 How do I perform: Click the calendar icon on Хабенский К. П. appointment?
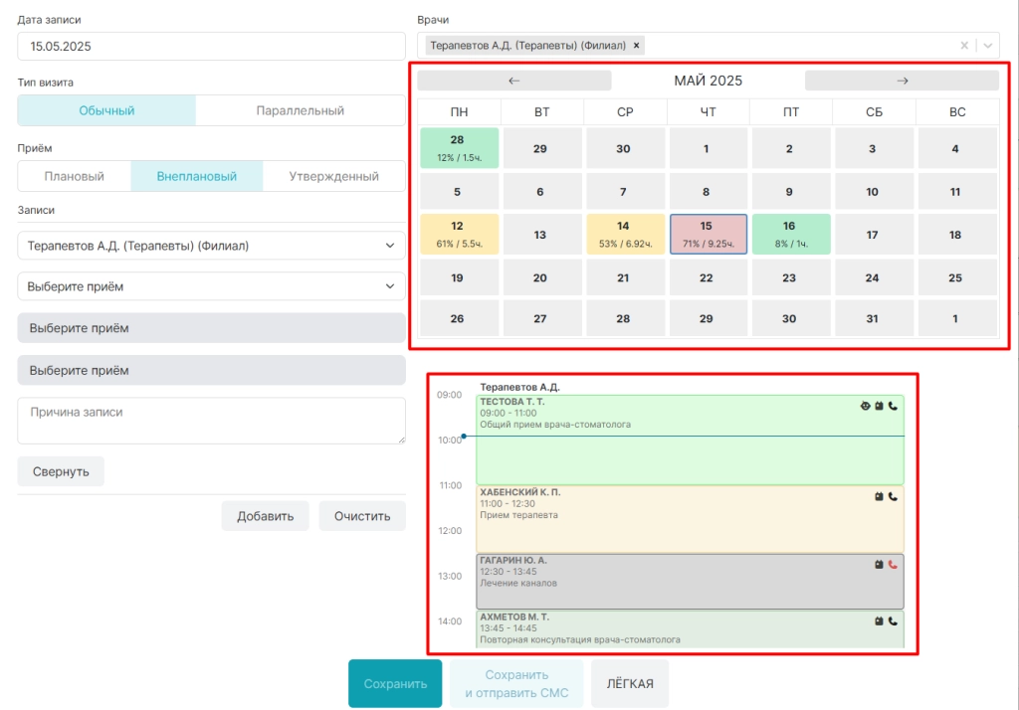(879, 496)
